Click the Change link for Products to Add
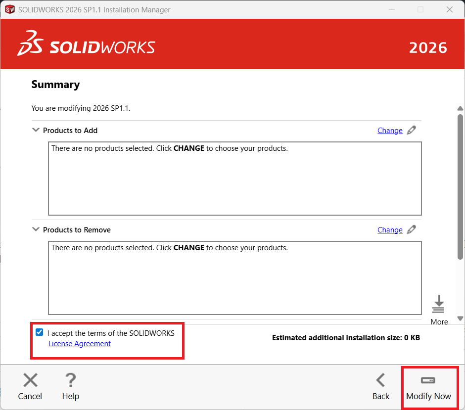 click(x=390, y=131)
